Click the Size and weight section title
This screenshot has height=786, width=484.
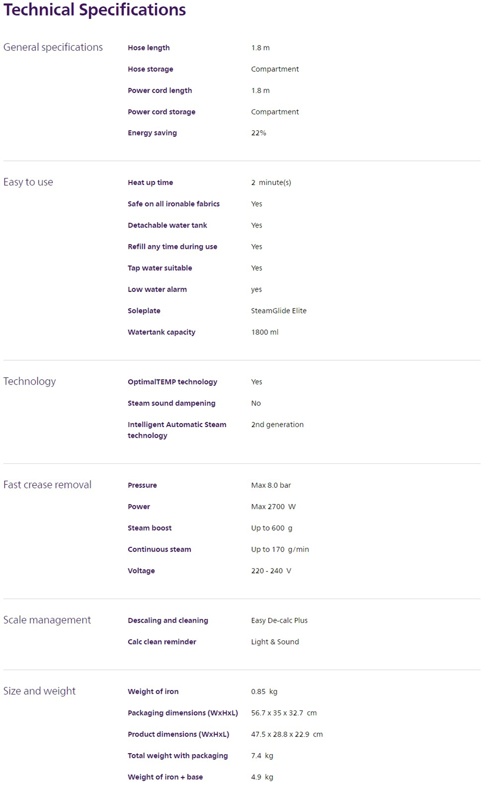40,691
